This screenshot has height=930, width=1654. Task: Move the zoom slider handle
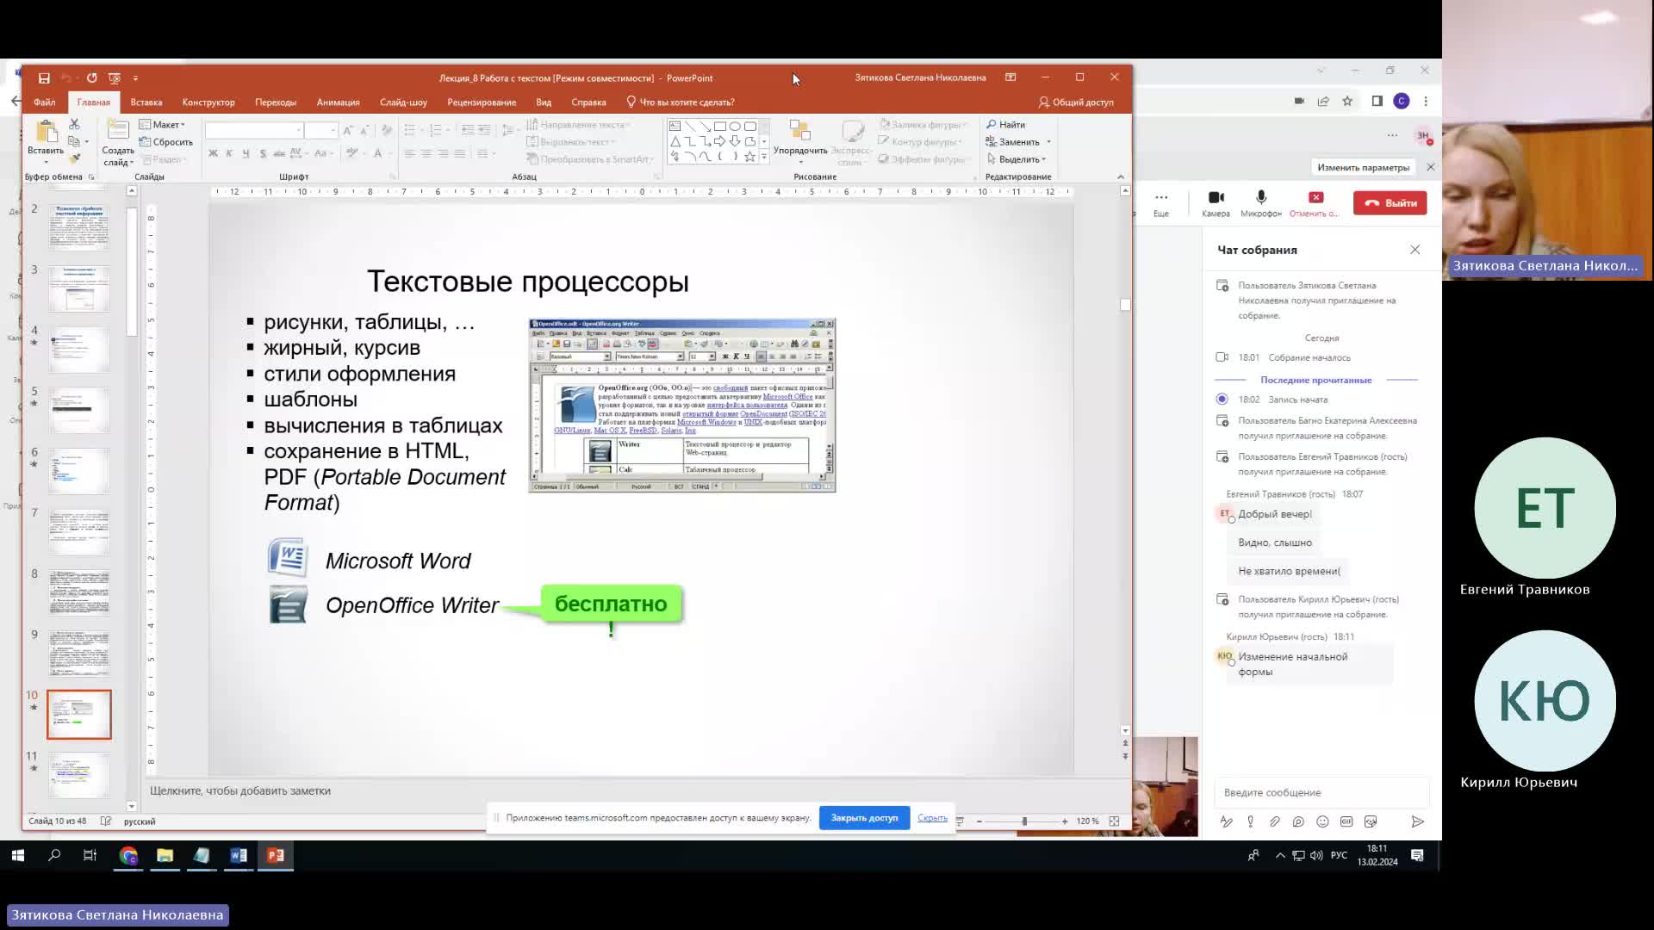point(1024,821)
